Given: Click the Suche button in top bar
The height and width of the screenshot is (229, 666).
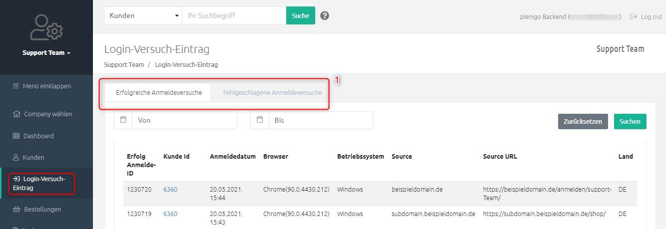Looking at the screenshot, I should click(300, 15).
